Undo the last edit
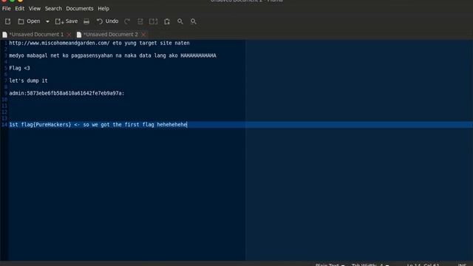Image resolution: width=473 pixels, height=266 pixels. (107, 21)
